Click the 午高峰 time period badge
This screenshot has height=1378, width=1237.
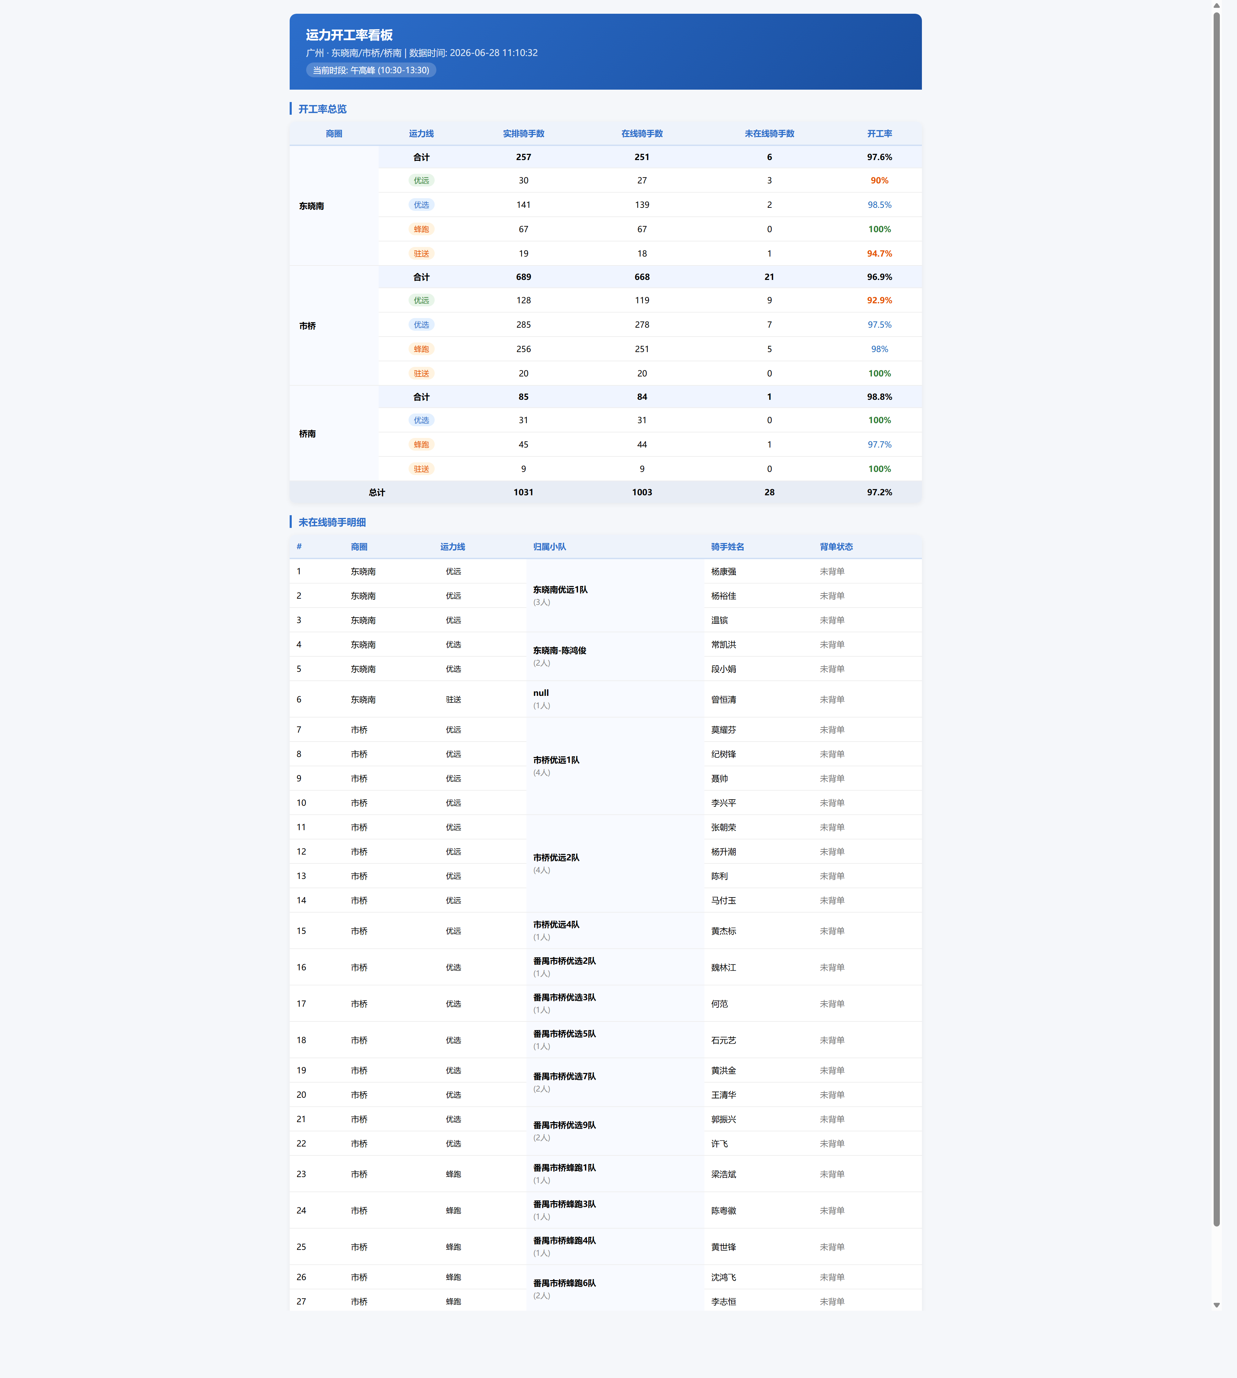tap(371, 70)
